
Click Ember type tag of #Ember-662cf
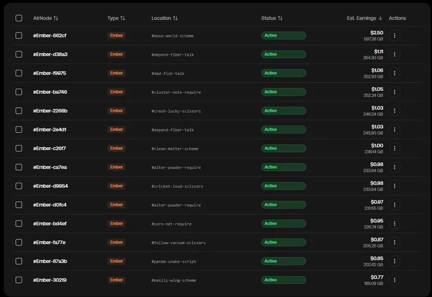[x=116, y=36]
